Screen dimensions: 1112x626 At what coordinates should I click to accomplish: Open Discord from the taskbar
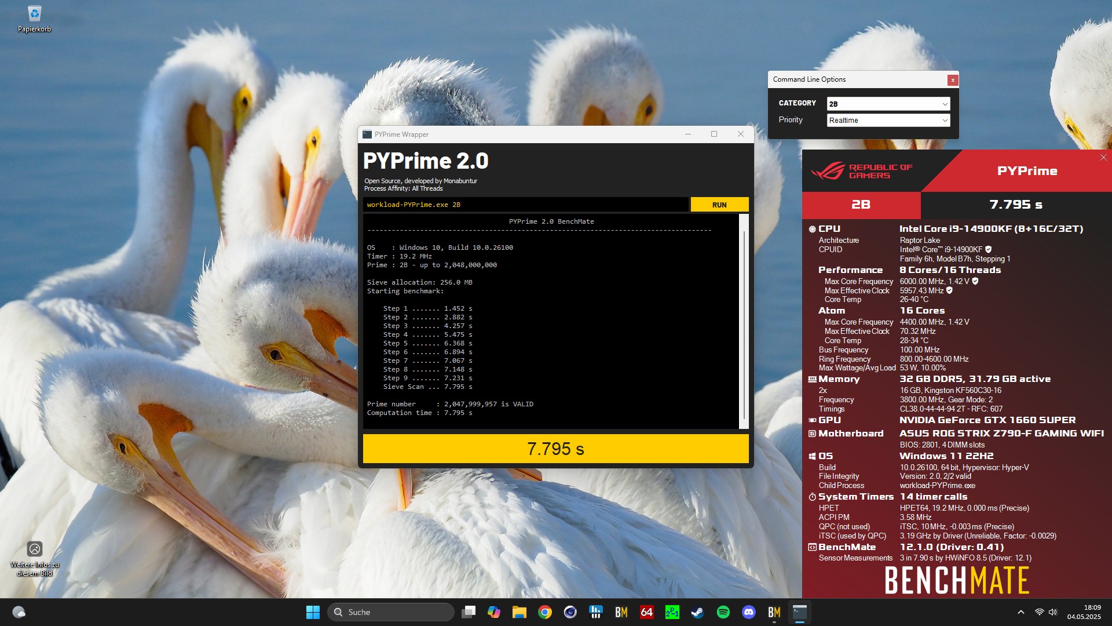(749, 612)
